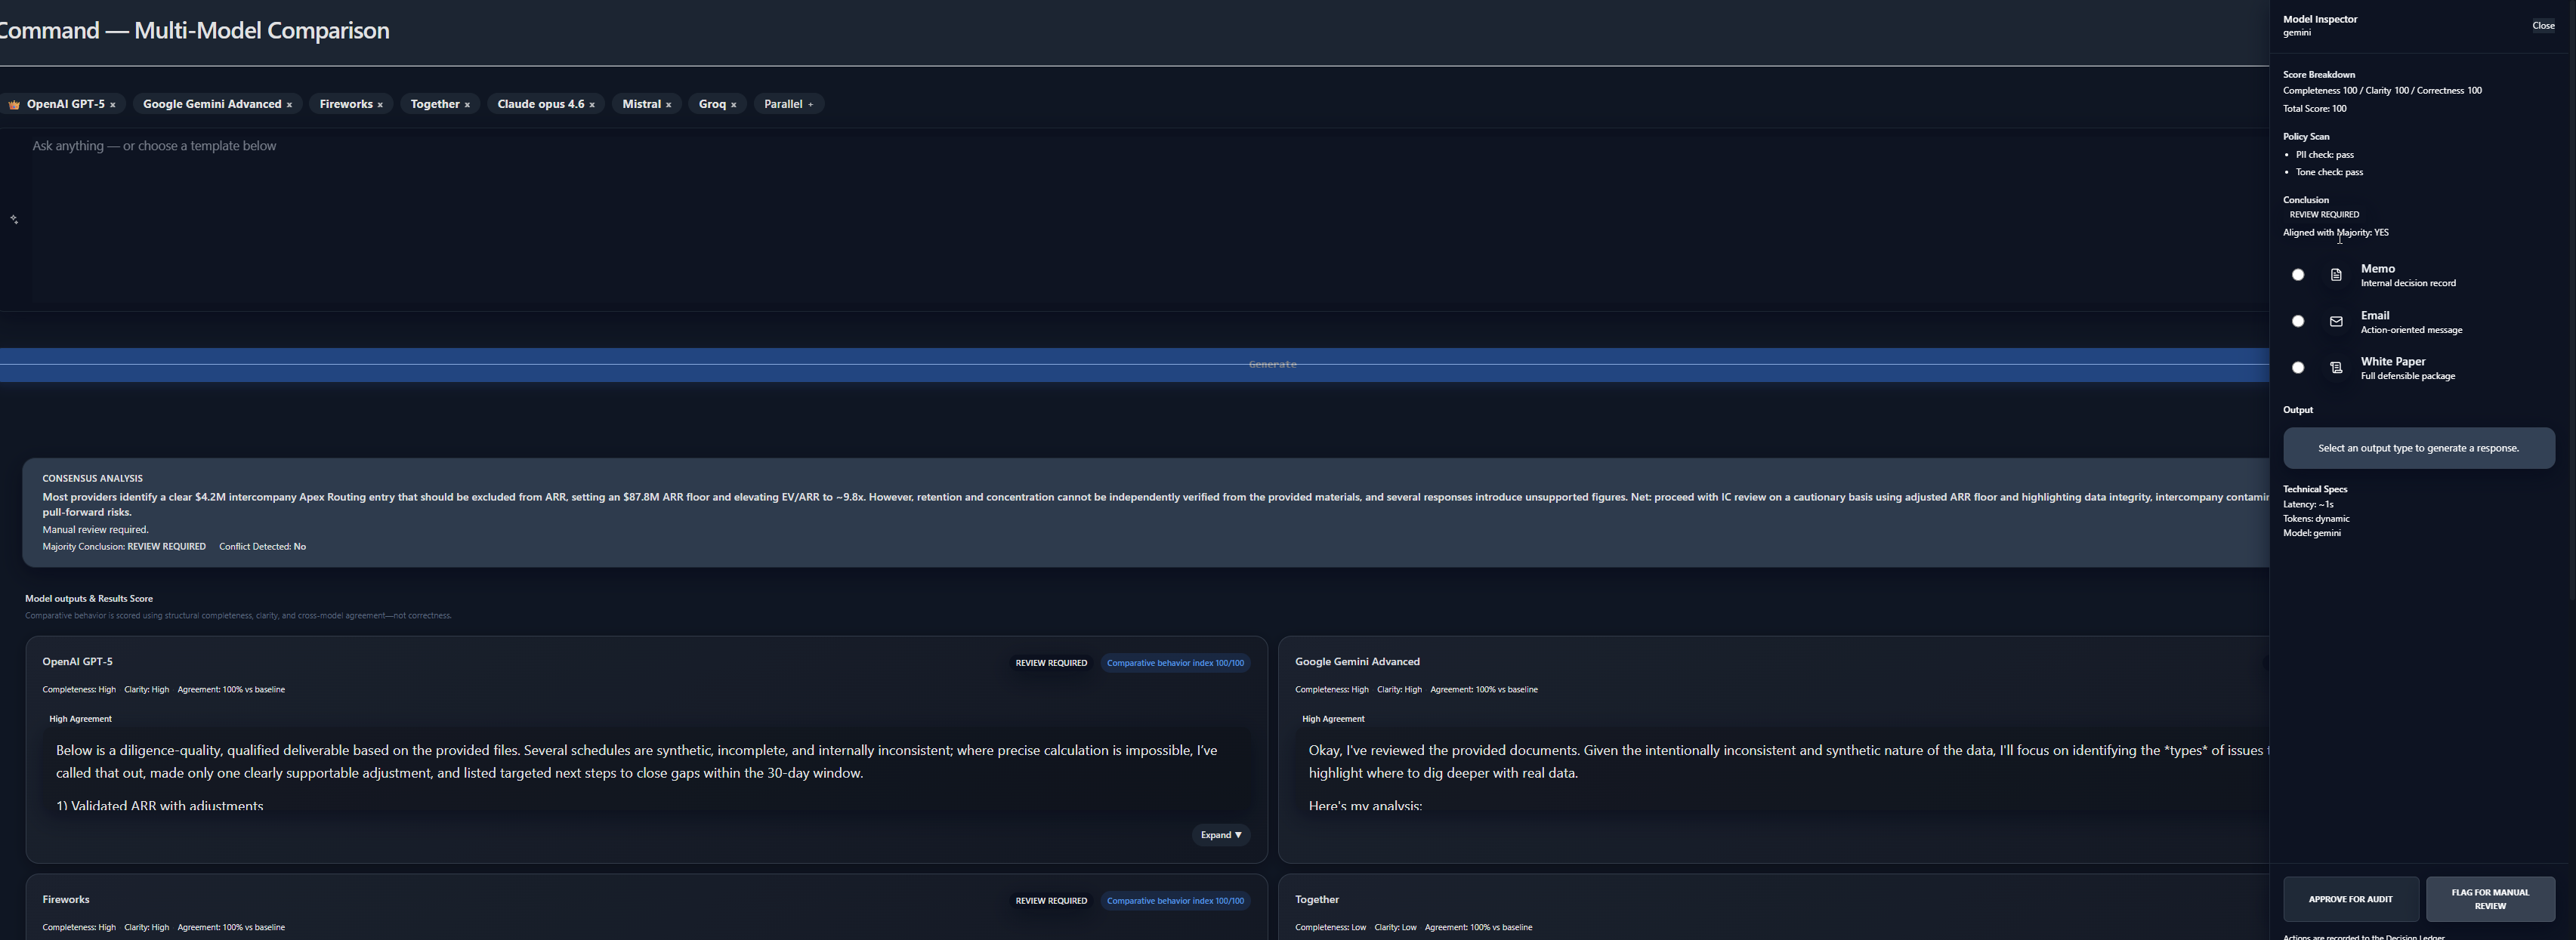
Task: Click the Generate button
Action: pyautogui.click(x=1134, y=365)
